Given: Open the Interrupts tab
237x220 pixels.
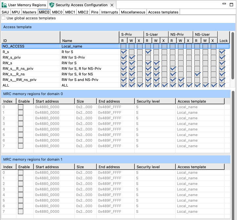Looking at the screenshot, I should (109, 12).
